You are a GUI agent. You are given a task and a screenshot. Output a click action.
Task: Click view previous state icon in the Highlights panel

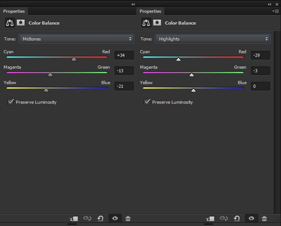coord(224,219)
